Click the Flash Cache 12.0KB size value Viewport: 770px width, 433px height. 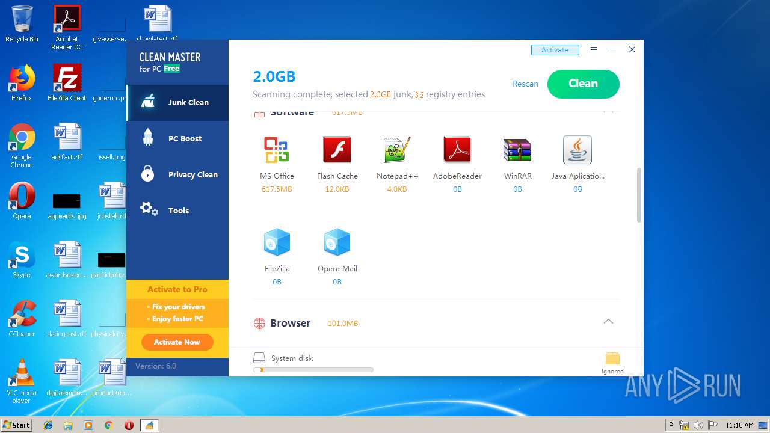coord(337,189)
